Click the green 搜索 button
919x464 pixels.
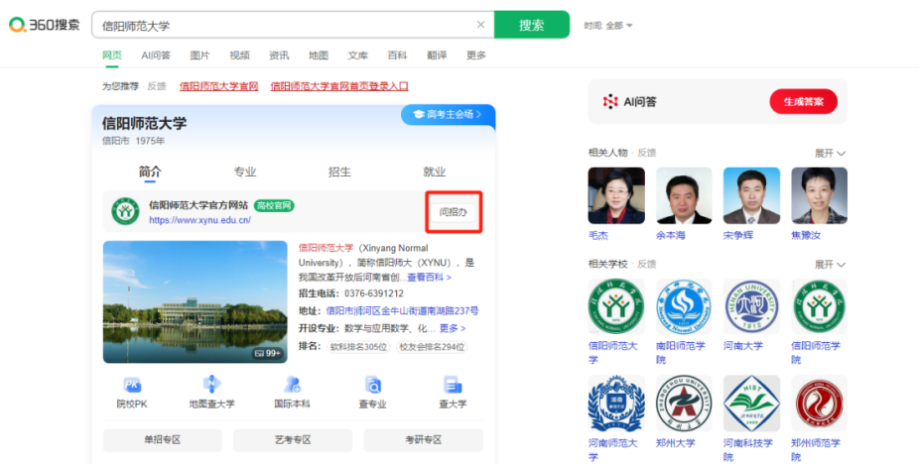[x=532, y=25]
